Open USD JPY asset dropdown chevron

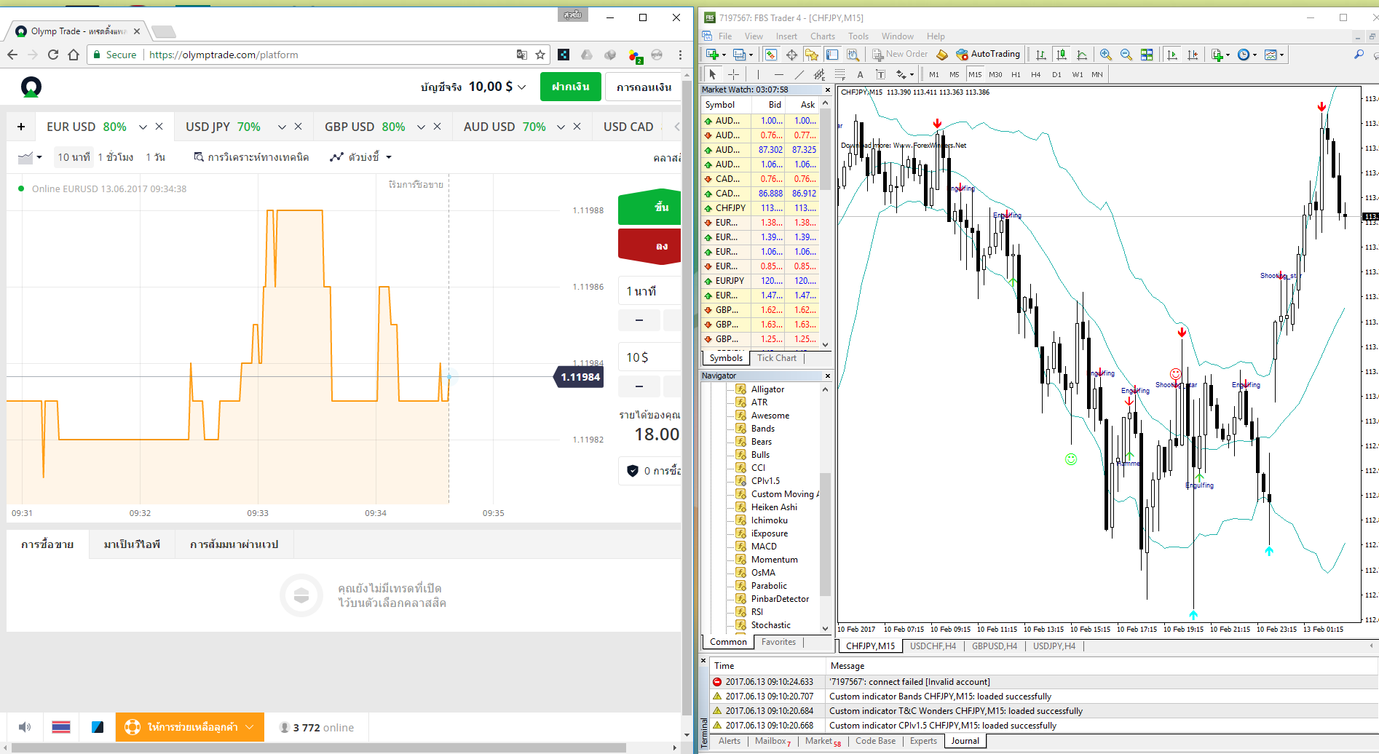click(282, 127)
